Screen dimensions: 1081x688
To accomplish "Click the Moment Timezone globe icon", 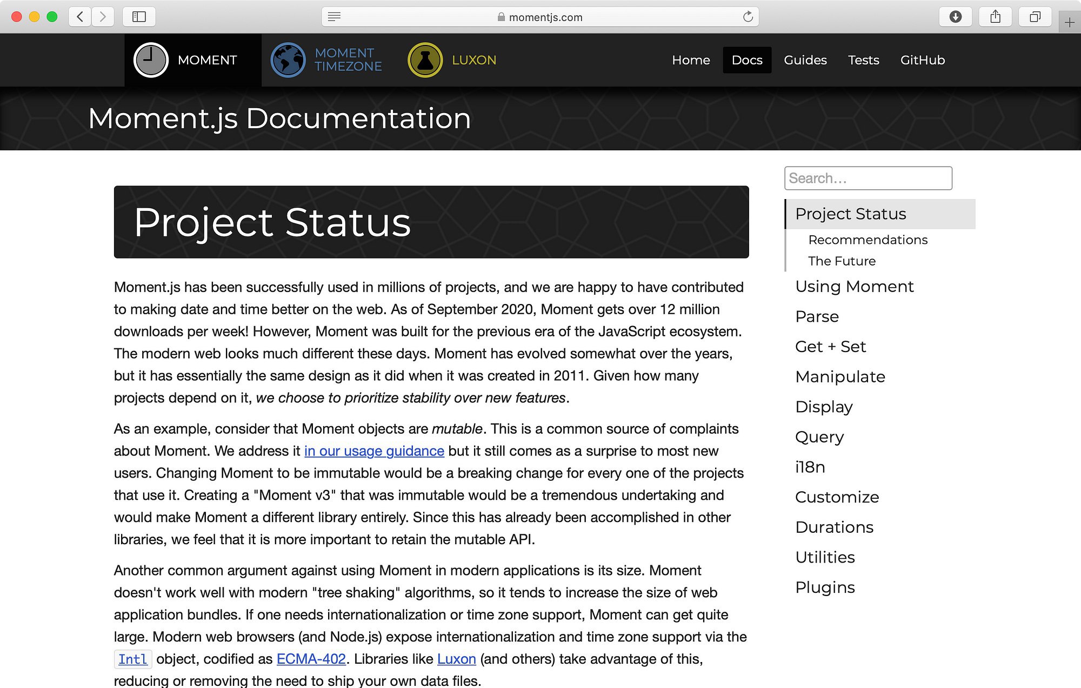I will click(x=288, y=60).
